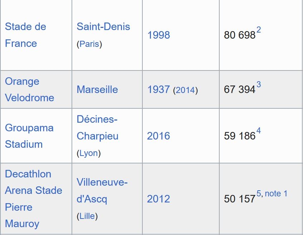Click the Décines-Charpieu link

pos(97,128)
